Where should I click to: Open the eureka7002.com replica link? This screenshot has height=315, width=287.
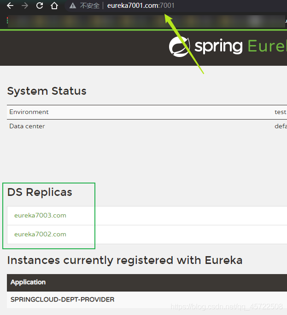(40, 234)
